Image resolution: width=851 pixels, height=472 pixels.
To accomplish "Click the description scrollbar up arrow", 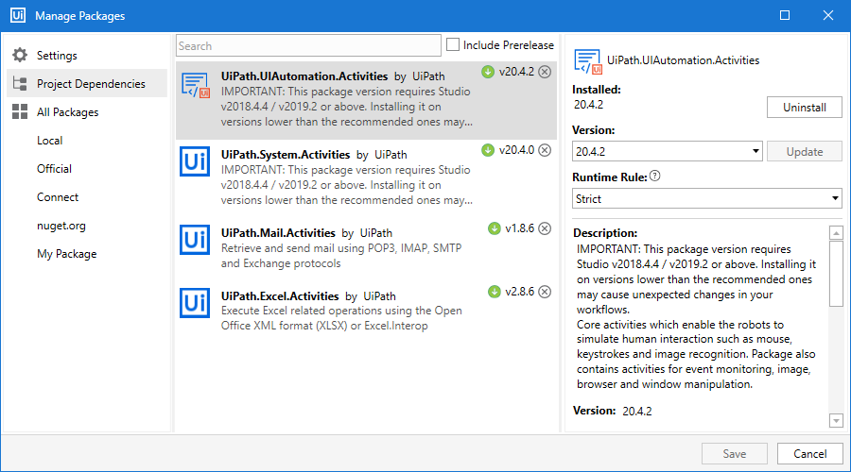I will click(x=836, y=233).
